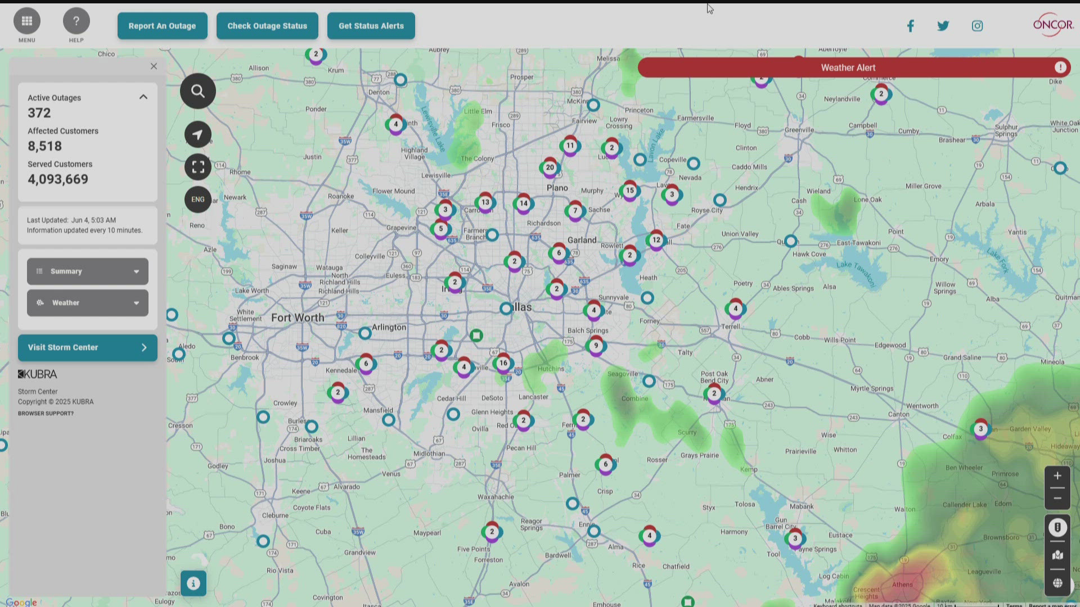Click the Fort Worth map label
1080x607 pixels.
click(x=298, y=318)
